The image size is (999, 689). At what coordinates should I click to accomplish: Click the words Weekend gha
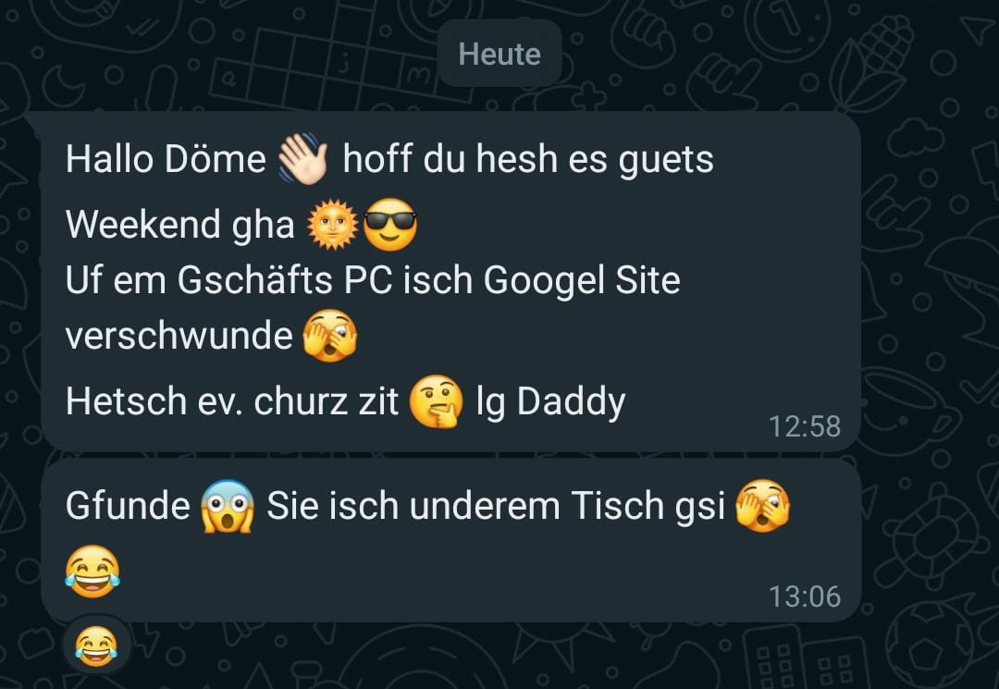tap(180, 225)
